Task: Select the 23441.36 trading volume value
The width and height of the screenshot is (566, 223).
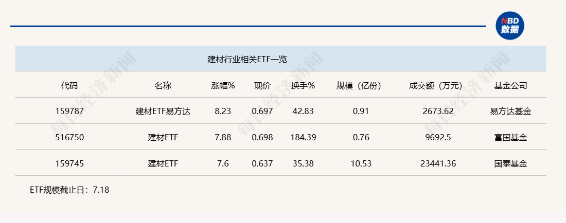Action: 438,164
